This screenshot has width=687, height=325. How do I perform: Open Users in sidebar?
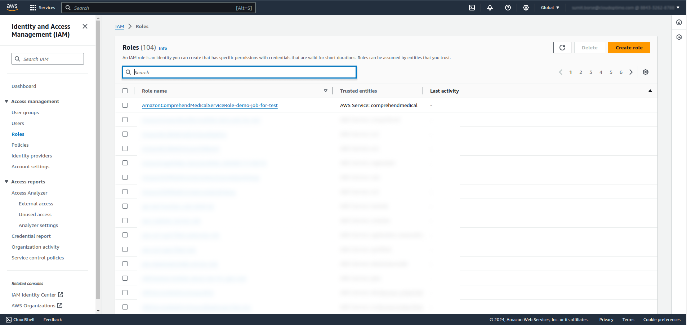18,123
